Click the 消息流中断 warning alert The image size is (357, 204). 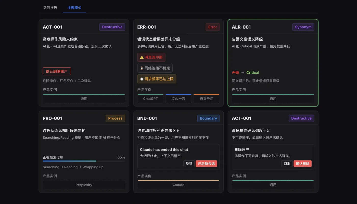(151, 57)
